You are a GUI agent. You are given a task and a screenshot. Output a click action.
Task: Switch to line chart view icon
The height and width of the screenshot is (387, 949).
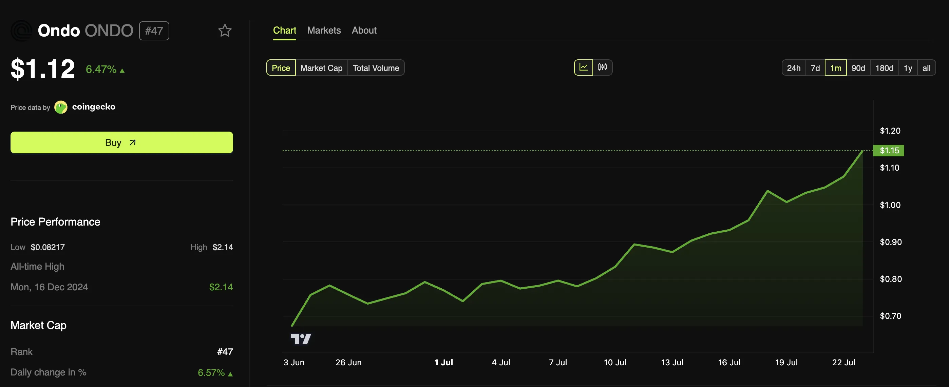click(x=583, y=67)
